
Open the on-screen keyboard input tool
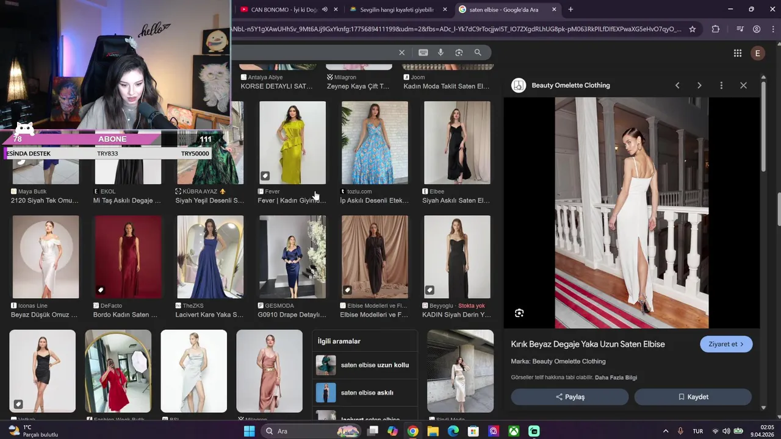pyautogui.click(x=423, y=52)
